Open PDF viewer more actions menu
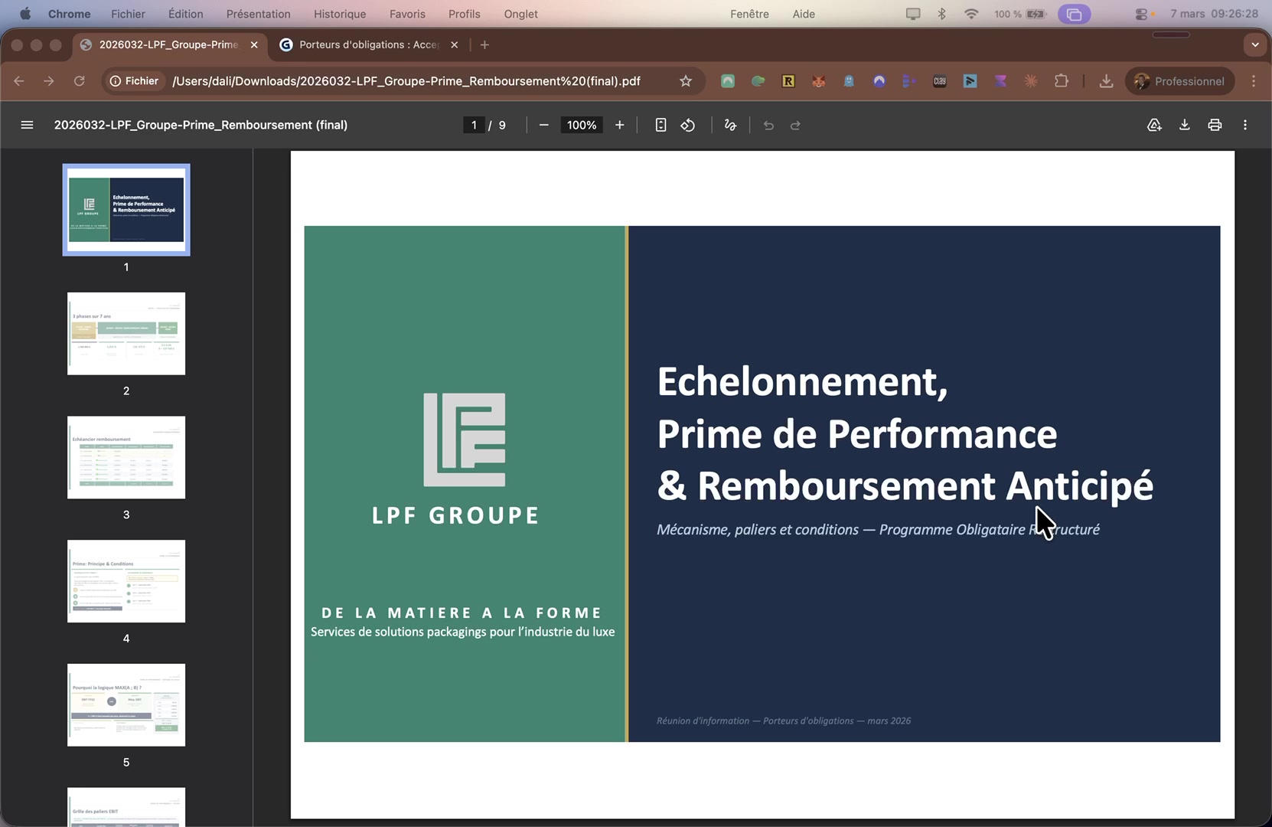Screen dimensions: 1272x827 click(x=1245, y=125)
